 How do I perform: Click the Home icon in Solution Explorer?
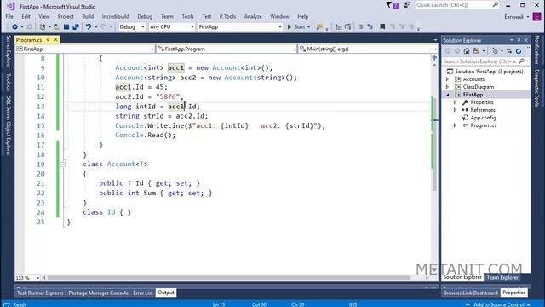click(x=467, y=51)
